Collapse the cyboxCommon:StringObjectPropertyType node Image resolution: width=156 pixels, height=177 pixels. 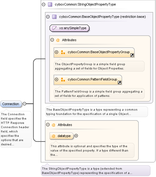tap(43, 5)
